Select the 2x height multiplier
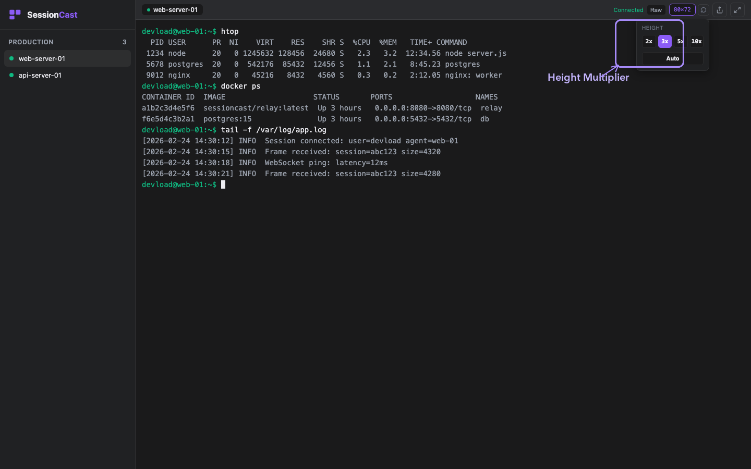The height and width of the screenshot is (469, 751). point(649,41)
